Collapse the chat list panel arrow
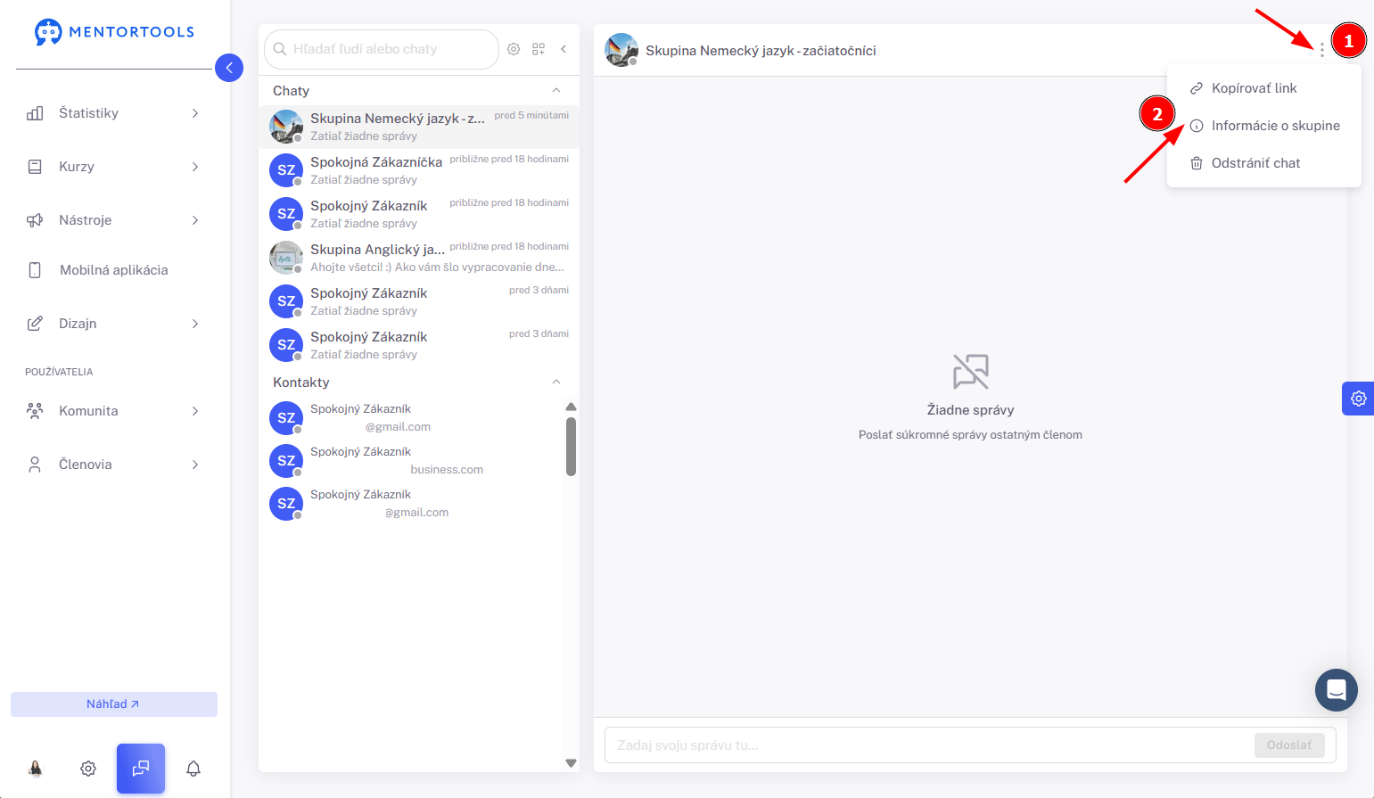Screen dimensions: 1374x798 click(x=564, y=49)
